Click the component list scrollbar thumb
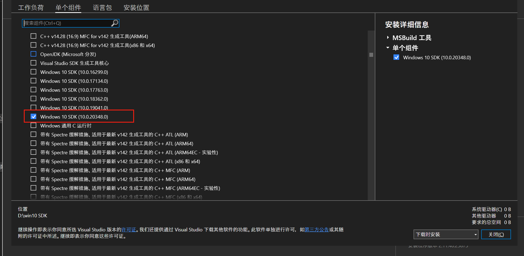Screen dimensions: 524x256 coord(371,54)
